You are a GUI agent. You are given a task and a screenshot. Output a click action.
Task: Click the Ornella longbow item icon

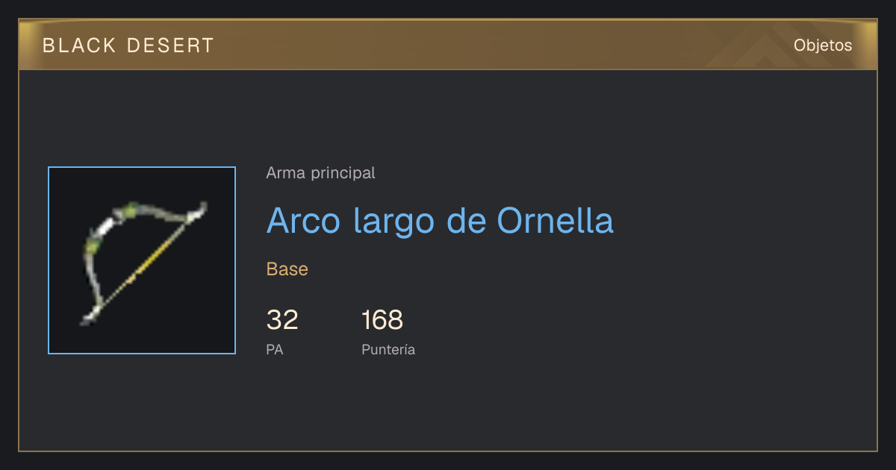(x=142, y=260)
